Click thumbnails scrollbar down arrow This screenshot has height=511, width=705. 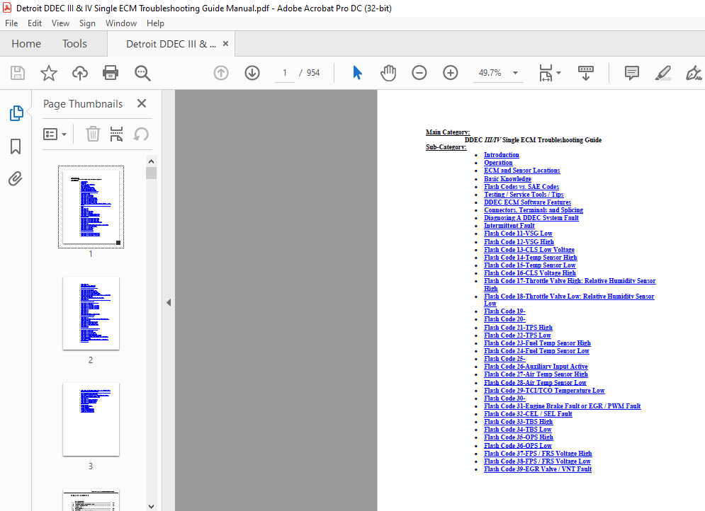point(152,506)
